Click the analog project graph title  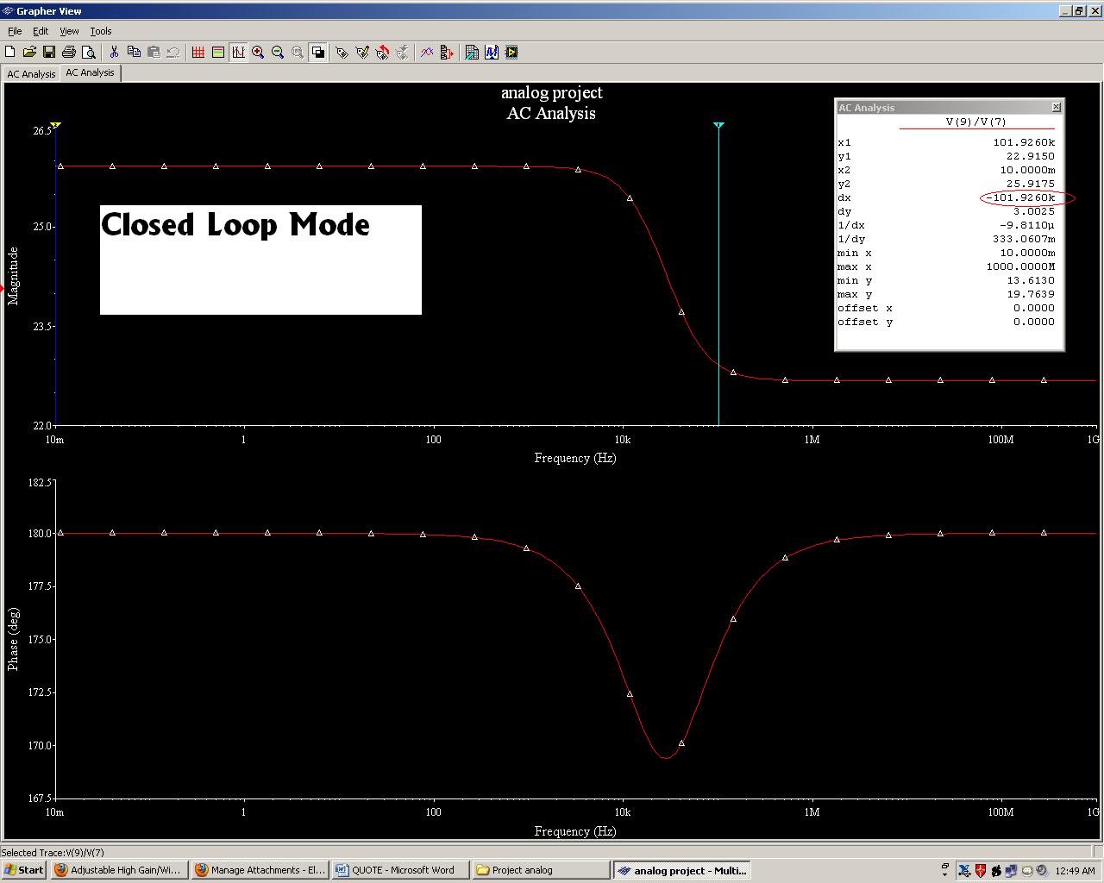(x=551, y=92)
